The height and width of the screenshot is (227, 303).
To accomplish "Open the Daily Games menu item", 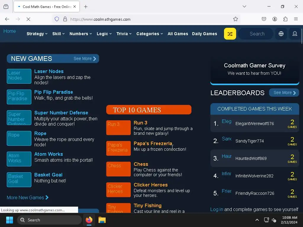I will 204,34.
